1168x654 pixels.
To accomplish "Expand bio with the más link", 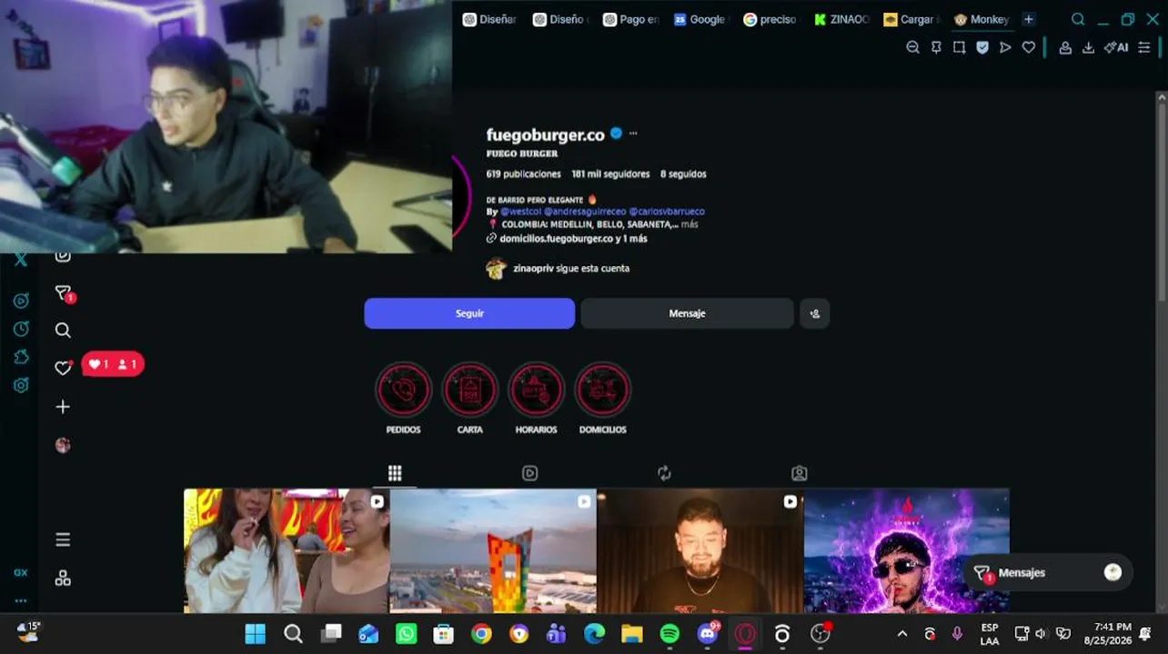I will 690,224.
